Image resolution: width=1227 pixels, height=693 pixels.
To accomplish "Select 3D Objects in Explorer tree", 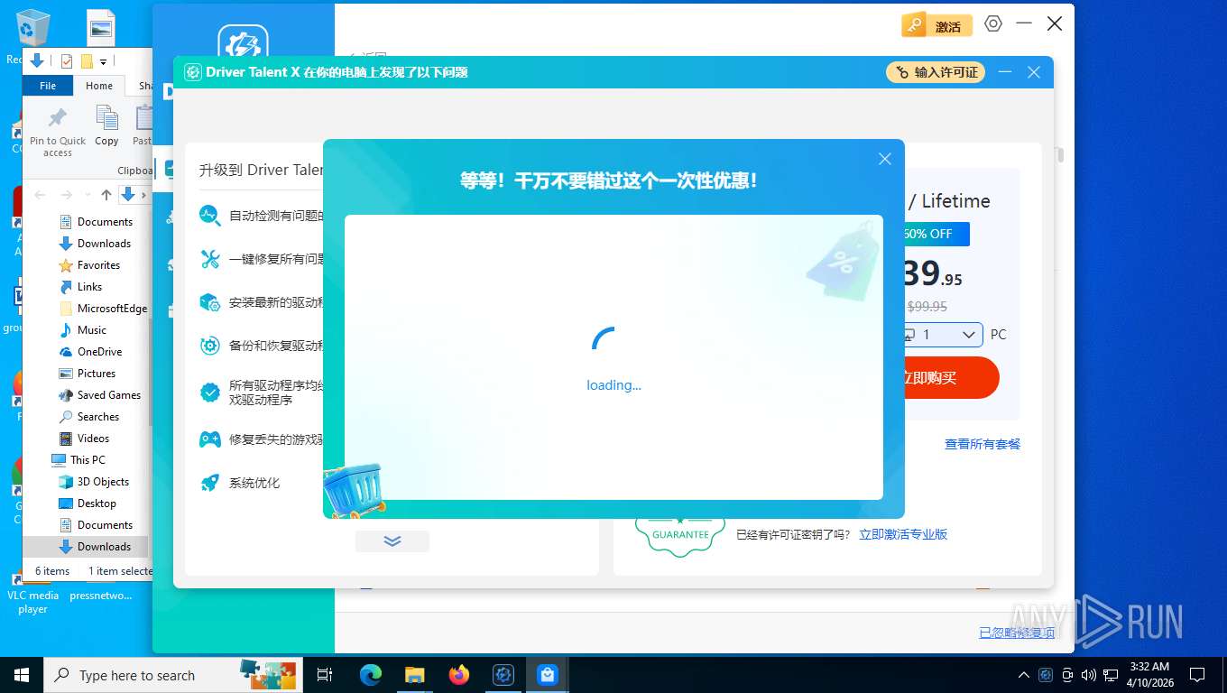I will pyautogui.click(x=103, y=482).
